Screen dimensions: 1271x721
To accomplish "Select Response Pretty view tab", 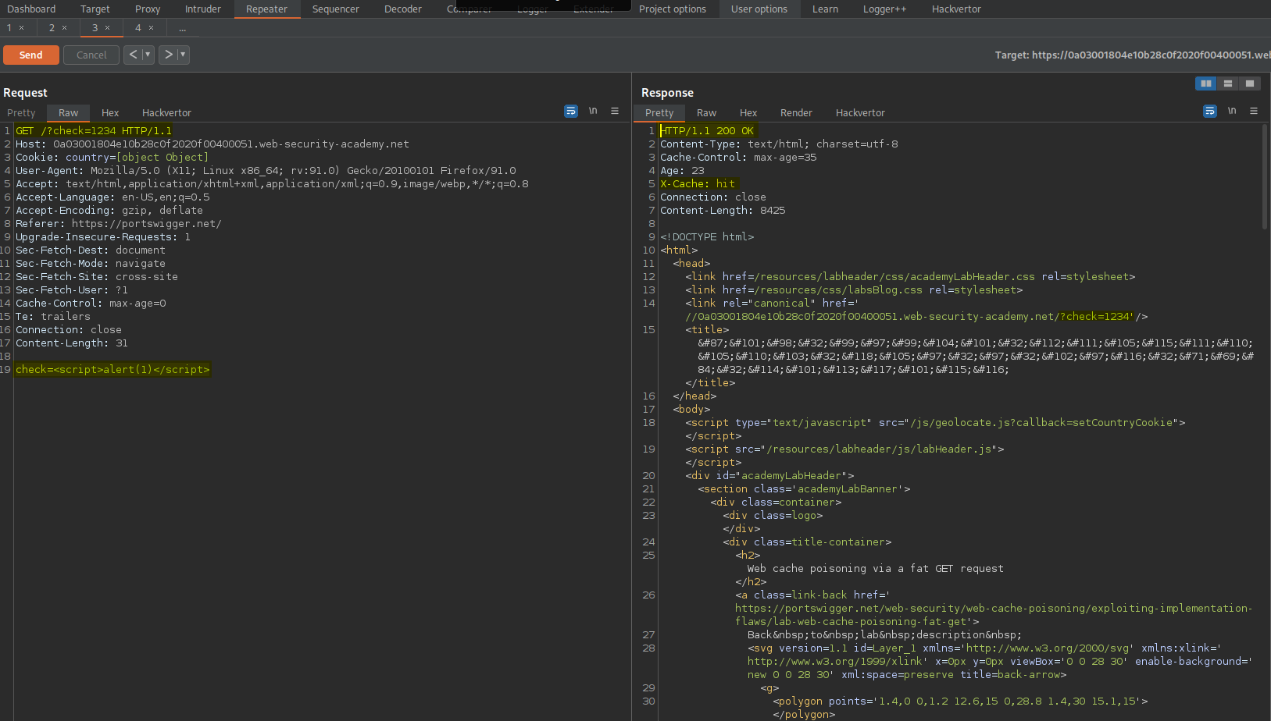I will (x=659, y=113).
